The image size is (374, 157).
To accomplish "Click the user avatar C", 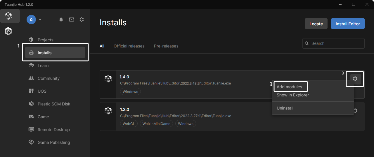I will pos(31,20).
